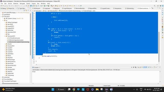Expand the January2023 package
Viewport: 164px width, 92px height.
[5, 46]
